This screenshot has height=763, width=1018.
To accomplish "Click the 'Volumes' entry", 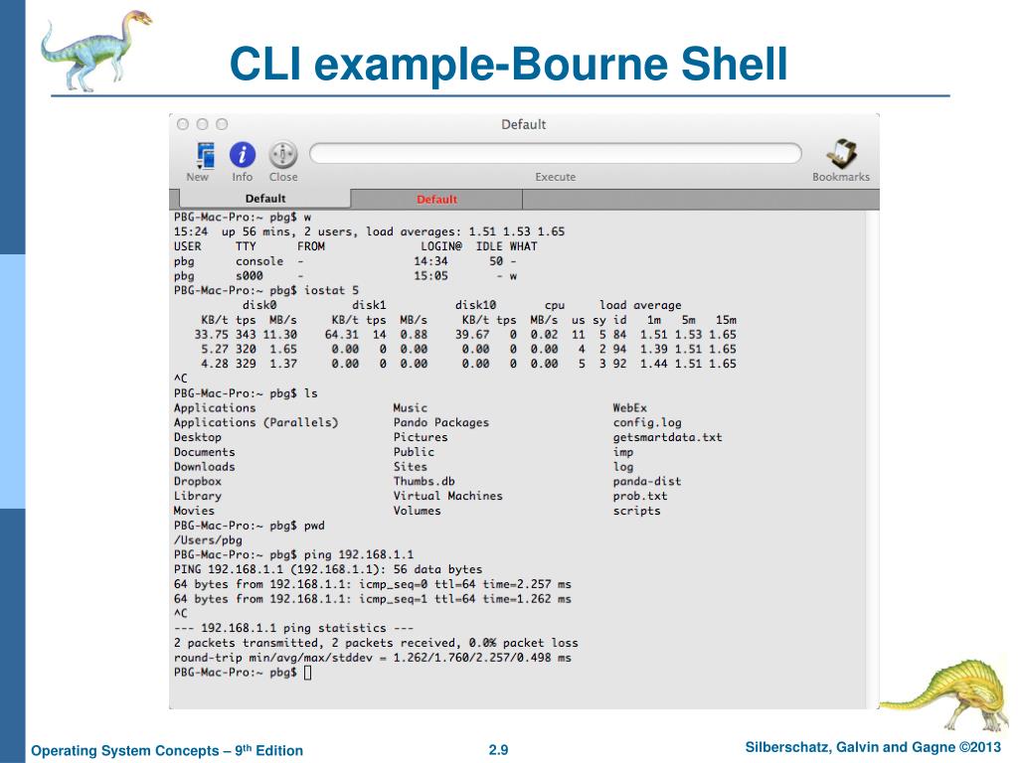I will (417, 511).
